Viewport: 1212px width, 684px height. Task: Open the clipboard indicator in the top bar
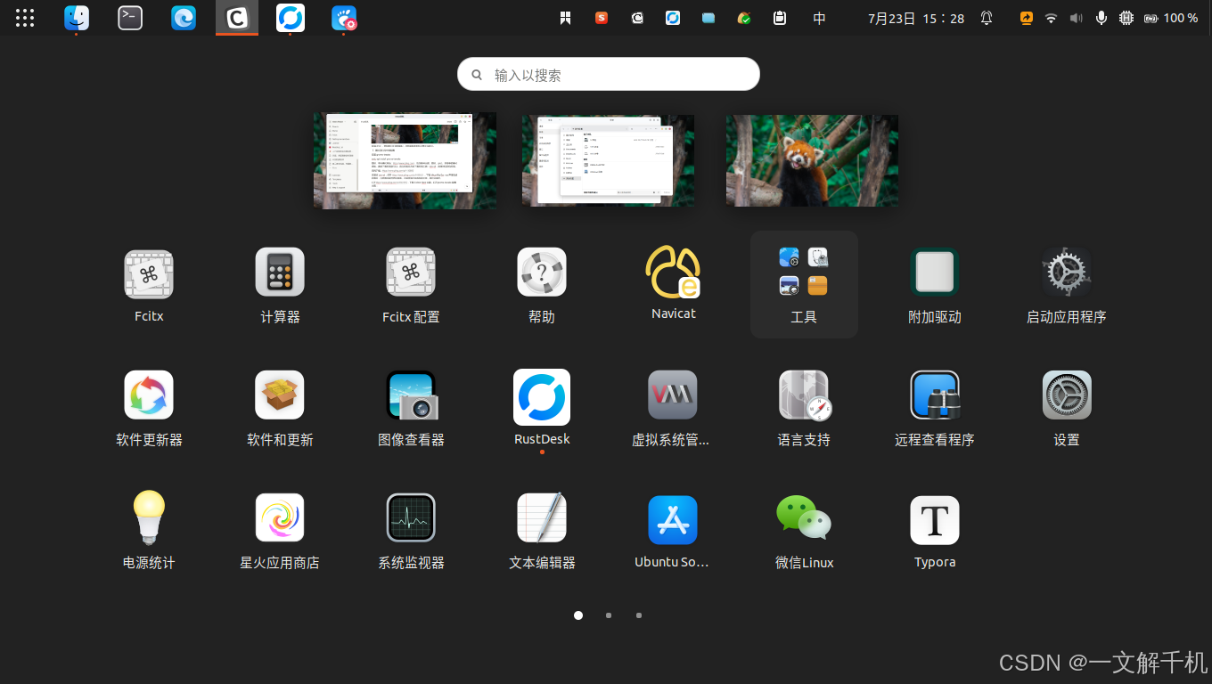tap(779, 17)
